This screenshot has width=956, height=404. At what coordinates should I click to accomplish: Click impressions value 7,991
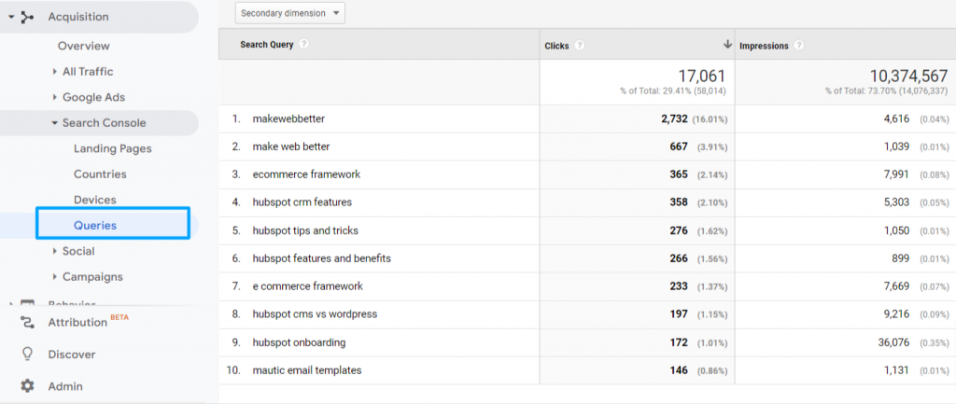pyautogui.click(x=896, y=174)
